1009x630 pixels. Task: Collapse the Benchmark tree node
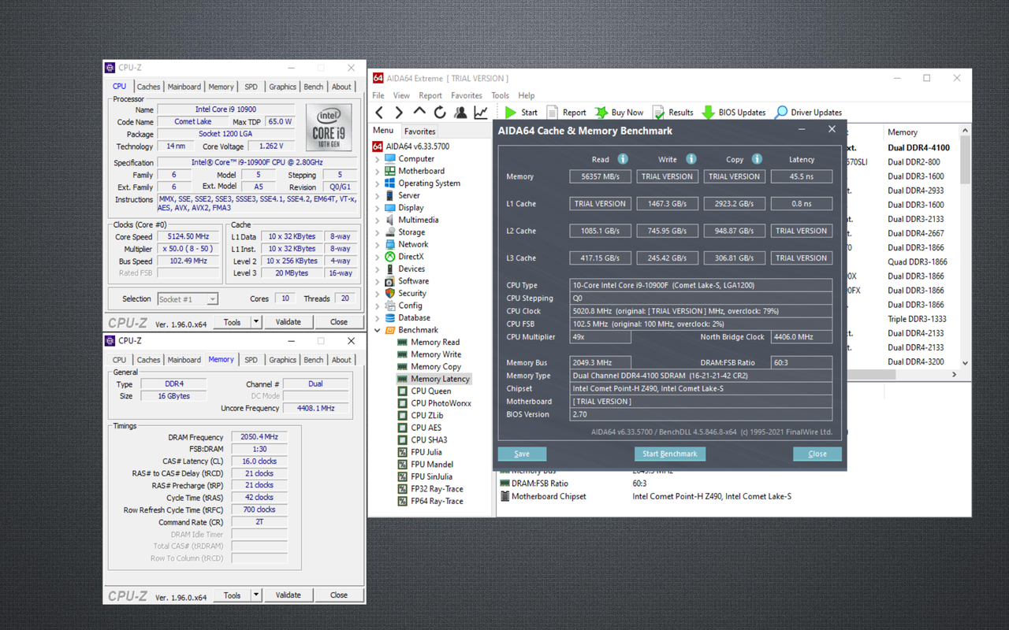click(x=378, y=330)
